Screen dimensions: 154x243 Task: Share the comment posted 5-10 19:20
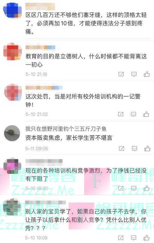121,188
